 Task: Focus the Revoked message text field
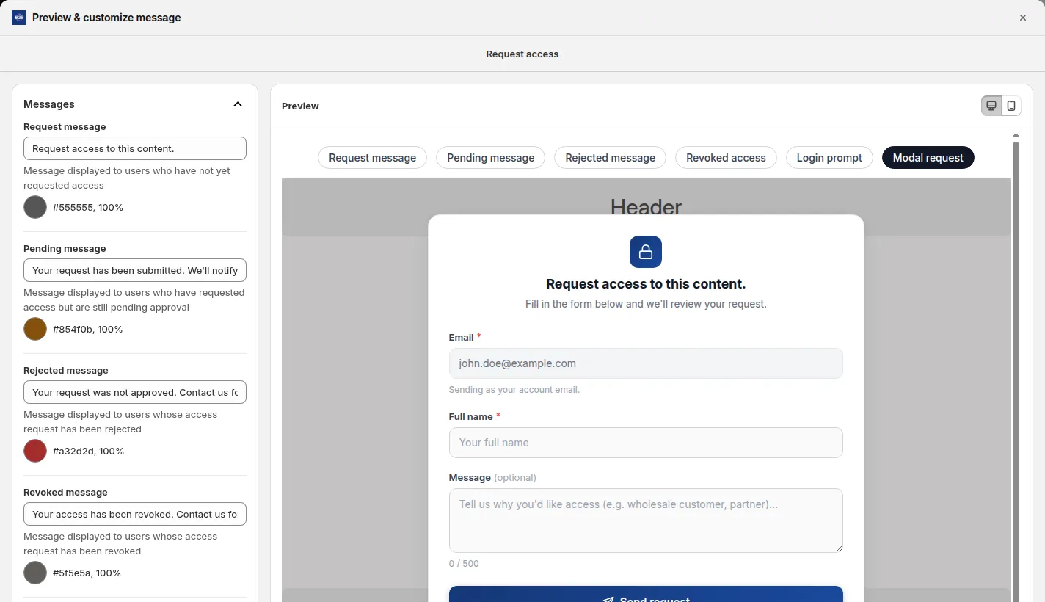(x=135, y=514)
